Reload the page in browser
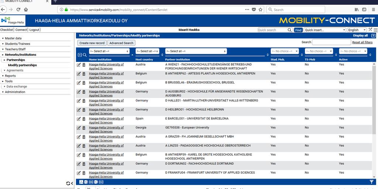The height and width of the screenshot is (189, 378). click(x=18, y=10)
